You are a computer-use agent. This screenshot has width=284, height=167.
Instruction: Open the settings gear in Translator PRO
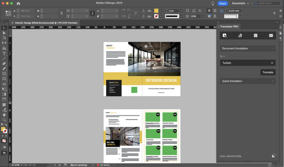(x=240, y=36)
